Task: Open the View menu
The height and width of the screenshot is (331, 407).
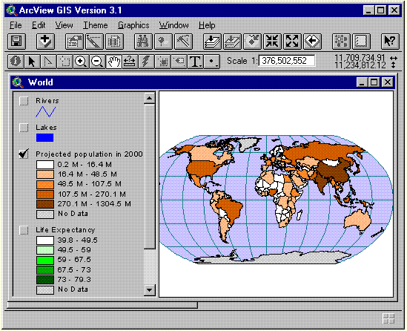Action: tap(64, 25)
